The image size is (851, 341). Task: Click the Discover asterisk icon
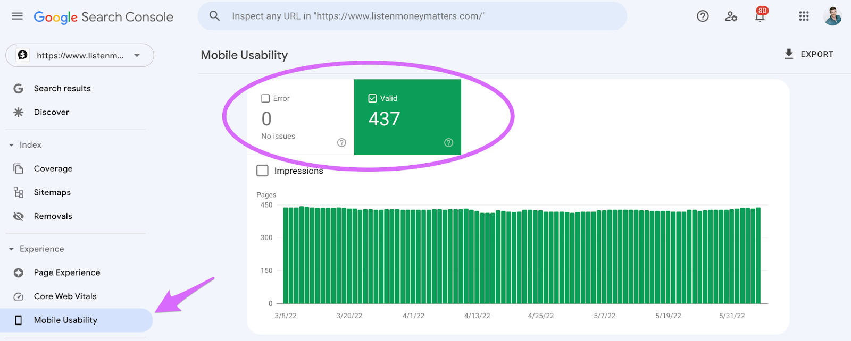click(x=18, y=112)
